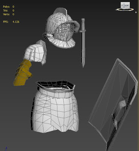Image resolution: width=139 pixels, height=151 pixels.
Task: Click the FPS value 4.126
Action: point(16,22)
